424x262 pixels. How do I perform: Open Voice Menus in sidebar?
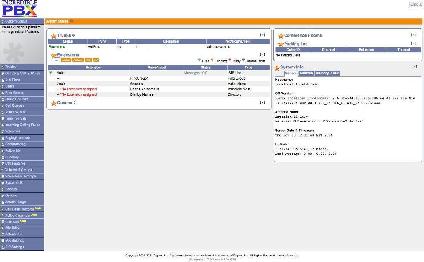pos(22,112)
